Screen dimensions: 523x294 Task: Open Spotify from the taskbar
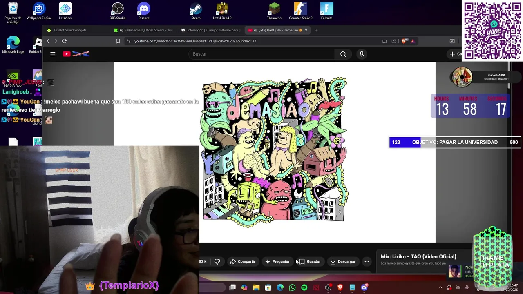click(304, 287)
